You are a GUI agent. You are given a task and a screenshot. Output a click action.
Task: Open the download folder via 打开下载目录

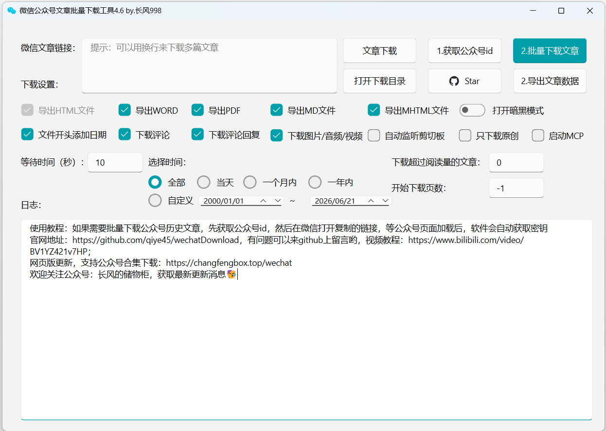(379, 81)
